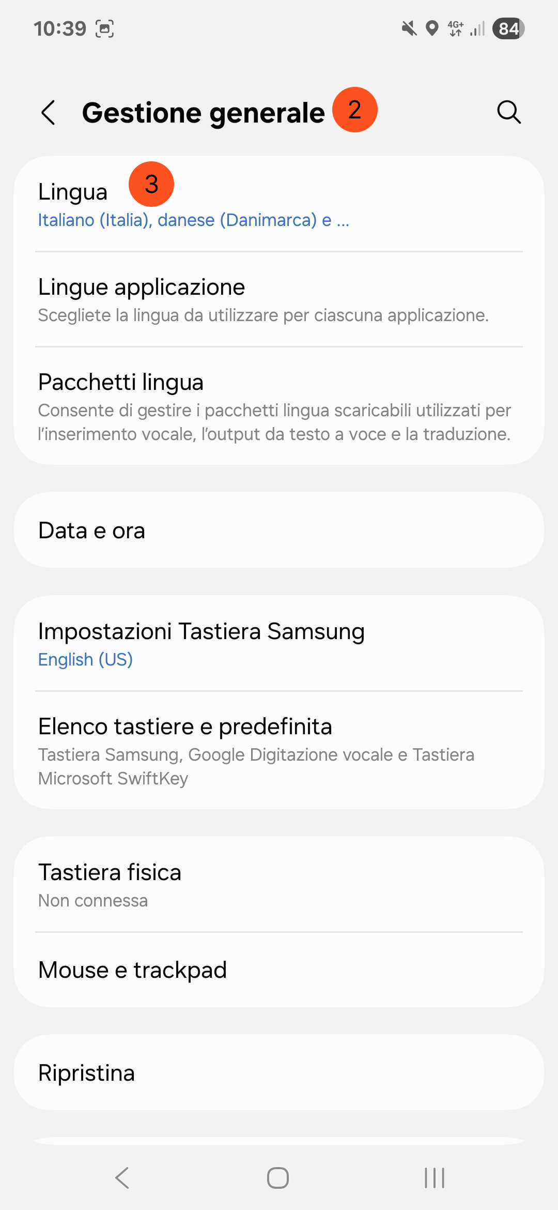Open the search magnifier icon
The image size is (558, 1210).
[x=508, y=112]
